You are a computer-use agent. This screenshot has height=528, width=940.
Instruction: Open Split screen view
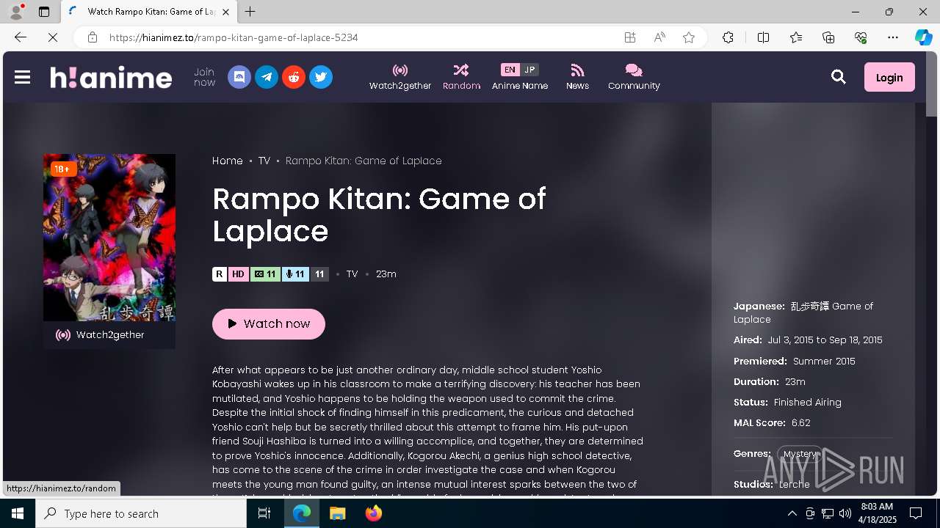coord(763,37)
